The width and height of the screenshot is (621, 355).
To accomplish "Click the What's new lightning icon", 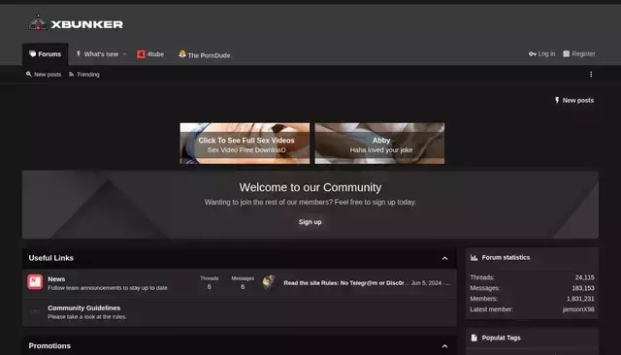I will (x=79, y=53).
